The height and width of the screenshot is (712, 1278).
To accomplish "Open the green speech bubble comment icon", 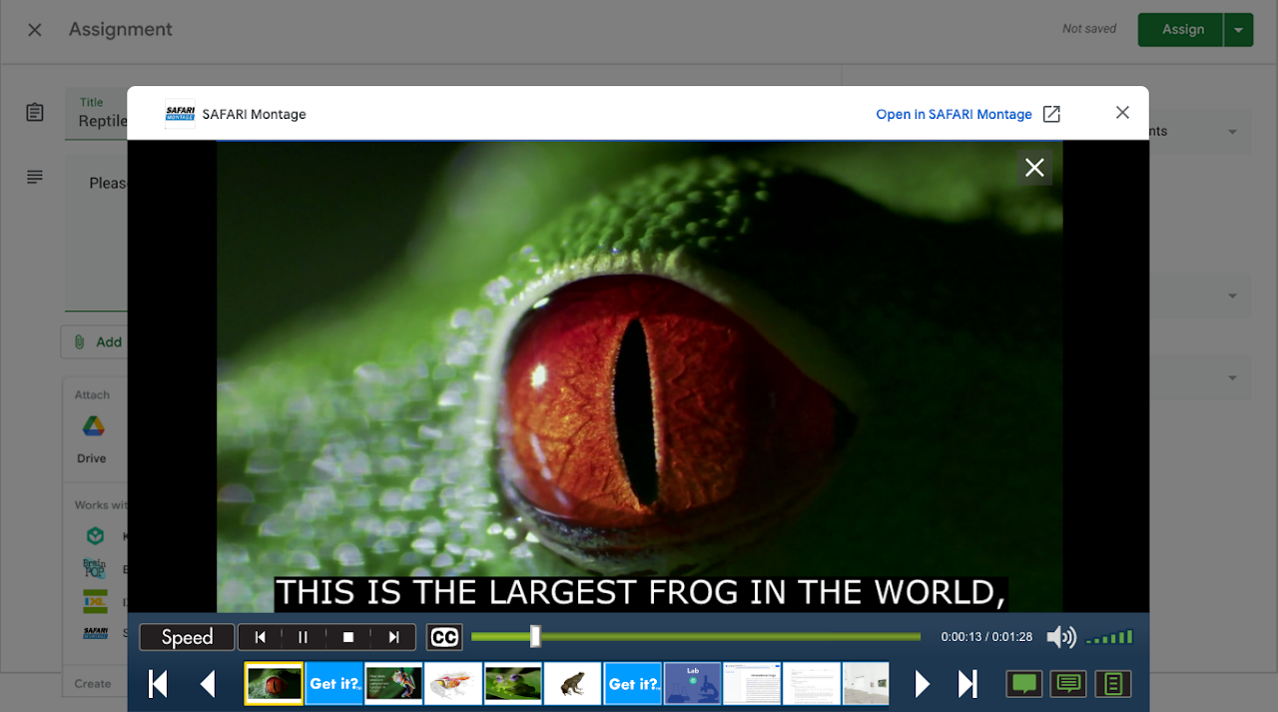I will pos(1023,684).
